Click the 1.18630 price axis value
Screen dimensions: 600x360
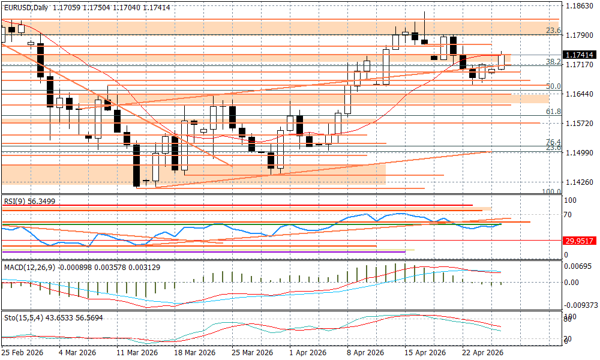(580, 6)
